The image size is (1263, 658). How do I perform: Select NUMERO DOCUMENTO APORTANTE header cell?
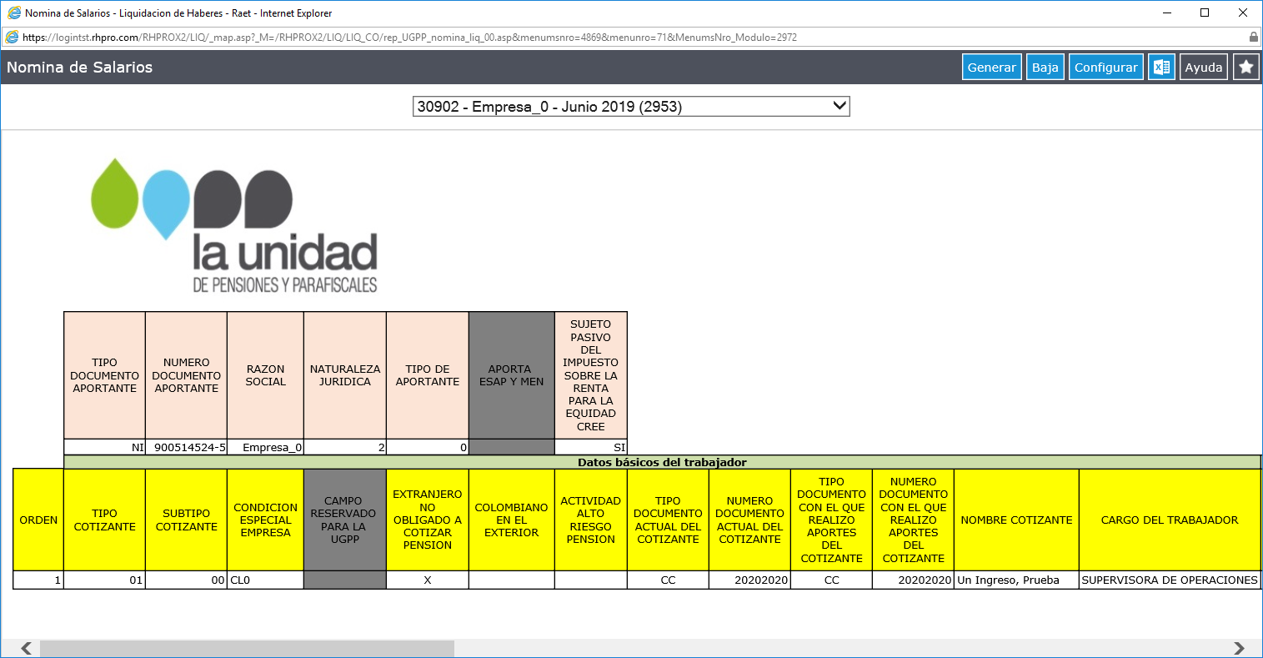[186, 375]
